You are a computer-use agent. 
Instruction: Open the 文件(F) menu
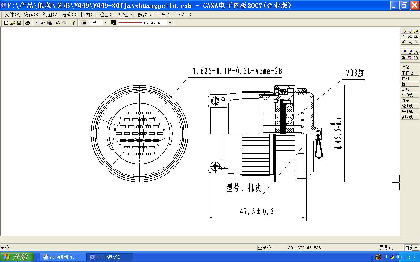(13, 15)
